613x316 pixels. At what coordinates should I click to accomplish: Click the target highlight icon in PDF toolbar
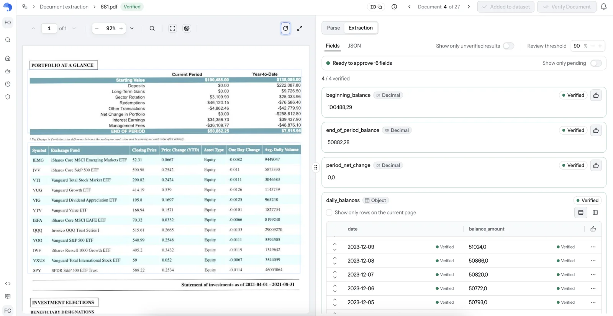187,28
